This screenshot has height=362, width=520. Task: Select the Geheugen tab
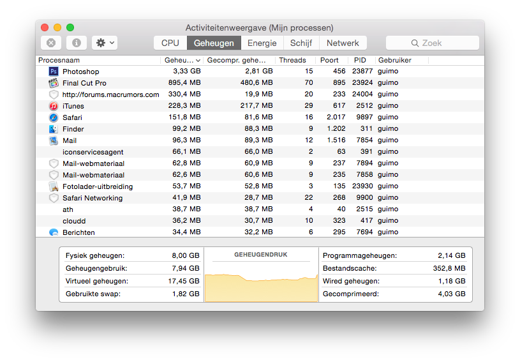coord(214,43)
